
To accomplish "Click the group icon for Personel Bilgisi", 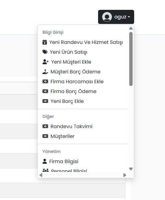I will tap(45, 170).
